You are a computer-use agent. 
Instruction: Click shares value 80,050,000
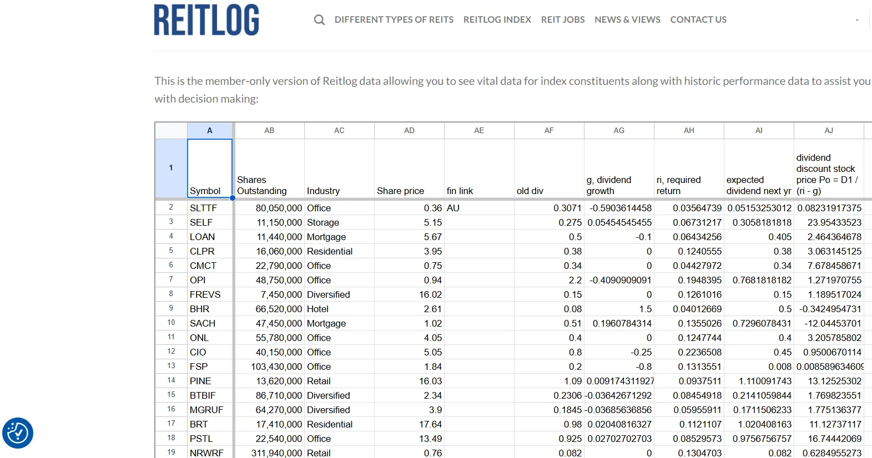pyautogui.click(x=269, y=208)
